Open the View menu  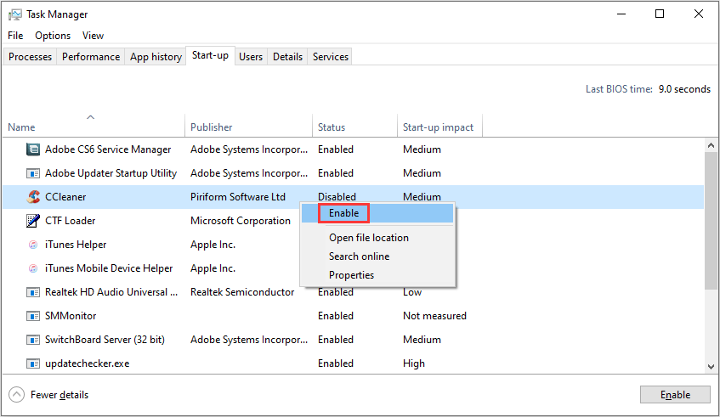pos(93,36)
